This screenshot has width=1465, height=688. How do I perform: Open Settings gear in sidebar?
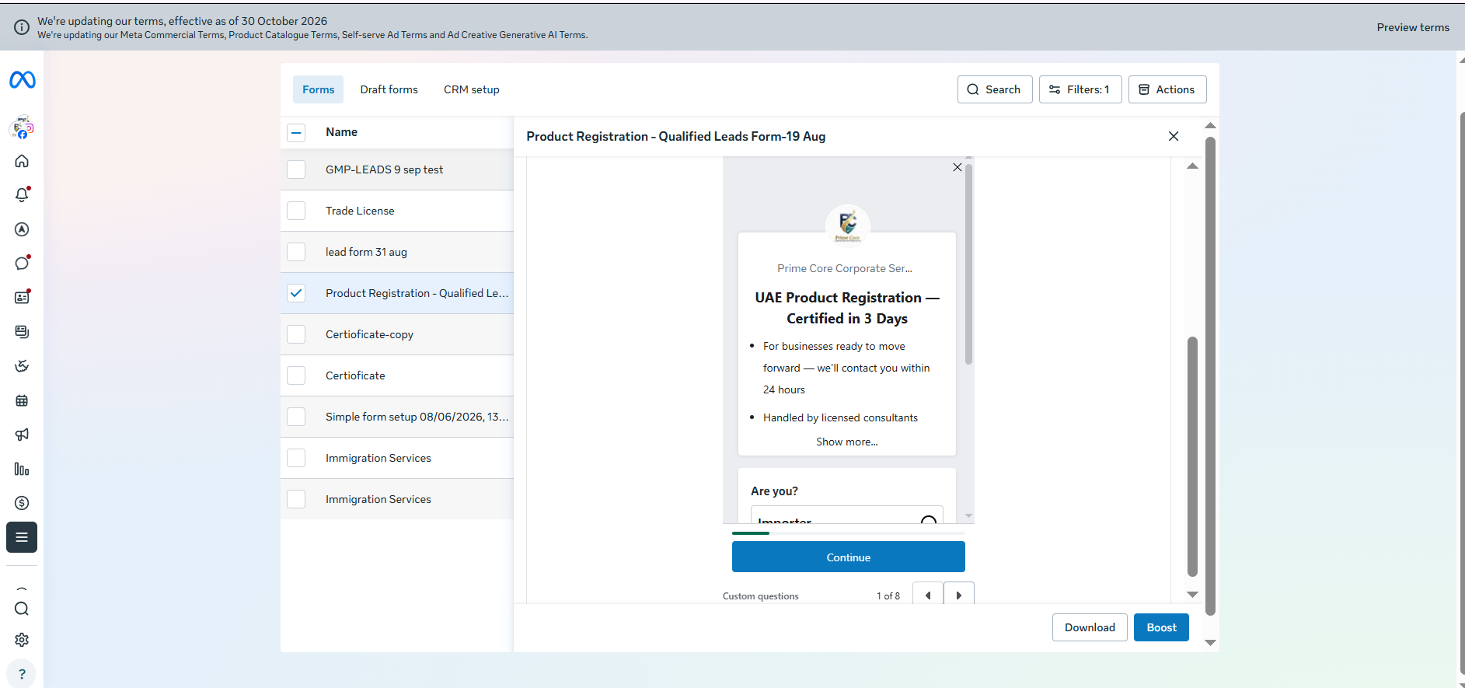[22, 640]
